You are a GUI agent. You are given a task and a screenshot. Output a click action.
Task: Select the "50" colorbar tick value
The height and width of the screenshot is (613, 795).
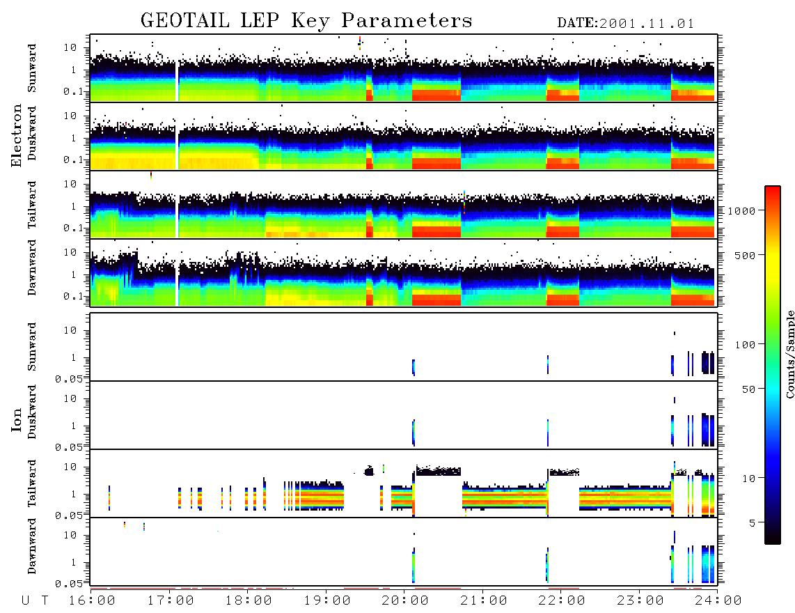(x=748, y=389)
